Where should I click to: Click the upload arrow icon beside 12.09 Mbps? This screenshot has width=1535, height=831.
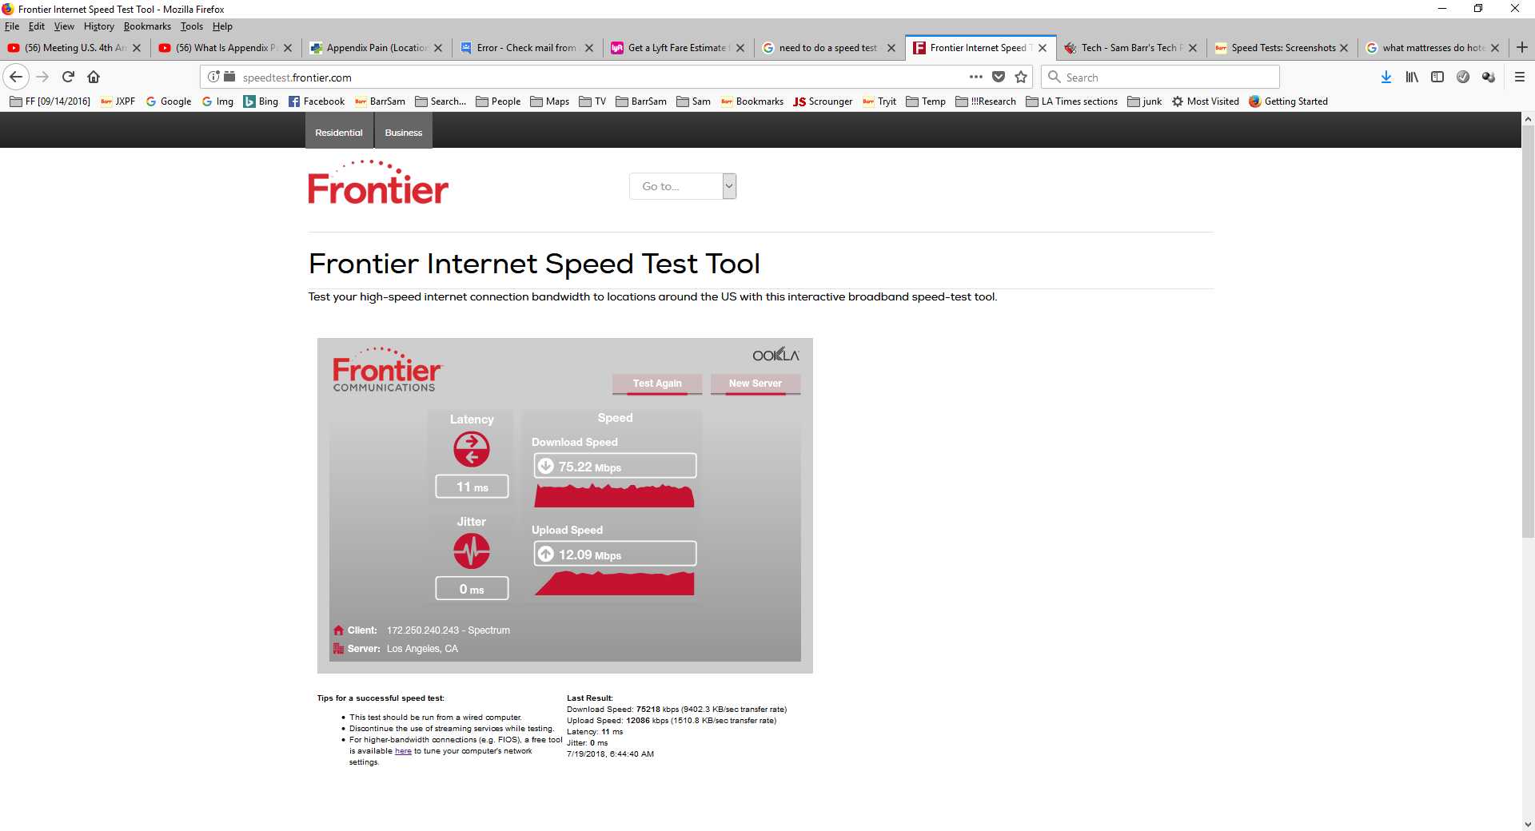click(x=545, y=554)
